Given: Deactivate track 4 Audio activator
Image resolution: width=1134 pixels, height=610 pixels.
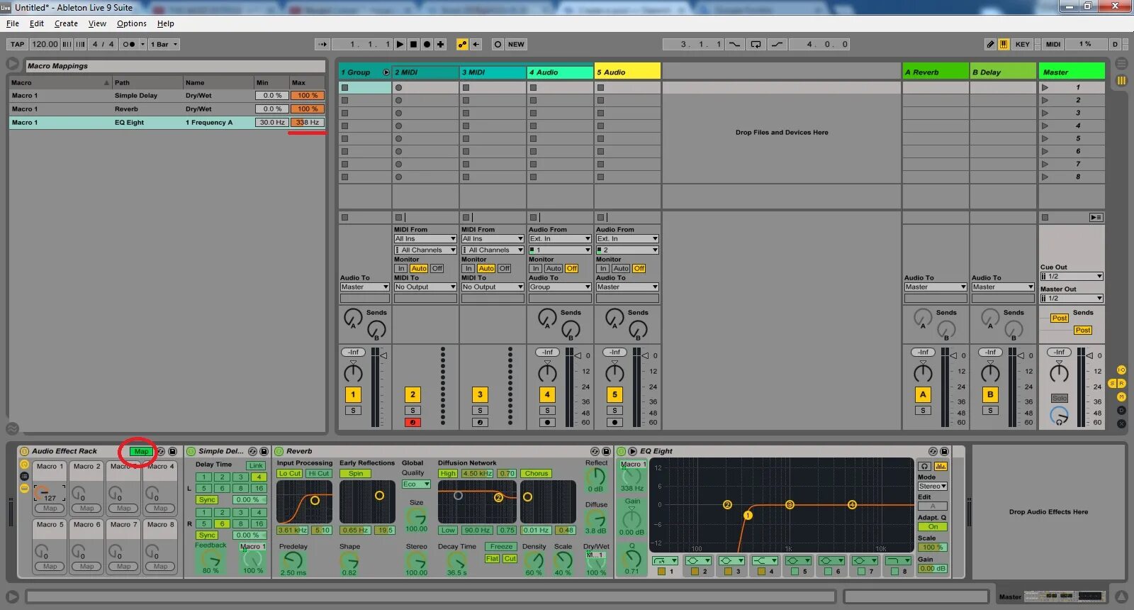Looking at the screenshot, I should pos(547,394).
